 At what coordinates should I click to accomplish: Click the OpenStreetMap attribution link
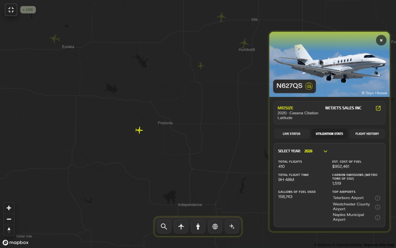pyautogui.click(x=347, y=245)
